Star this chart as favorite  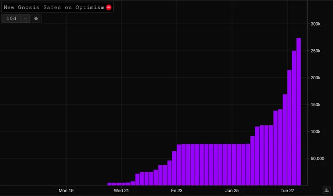36,19
